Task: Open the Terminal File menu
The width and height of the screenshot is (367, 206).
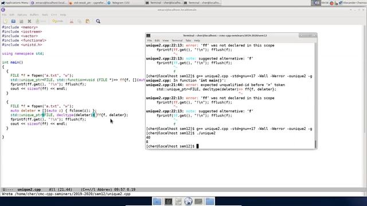Action: pos(149,41)
